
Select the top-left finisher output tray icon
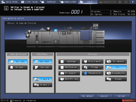click(x=29, y=32)
